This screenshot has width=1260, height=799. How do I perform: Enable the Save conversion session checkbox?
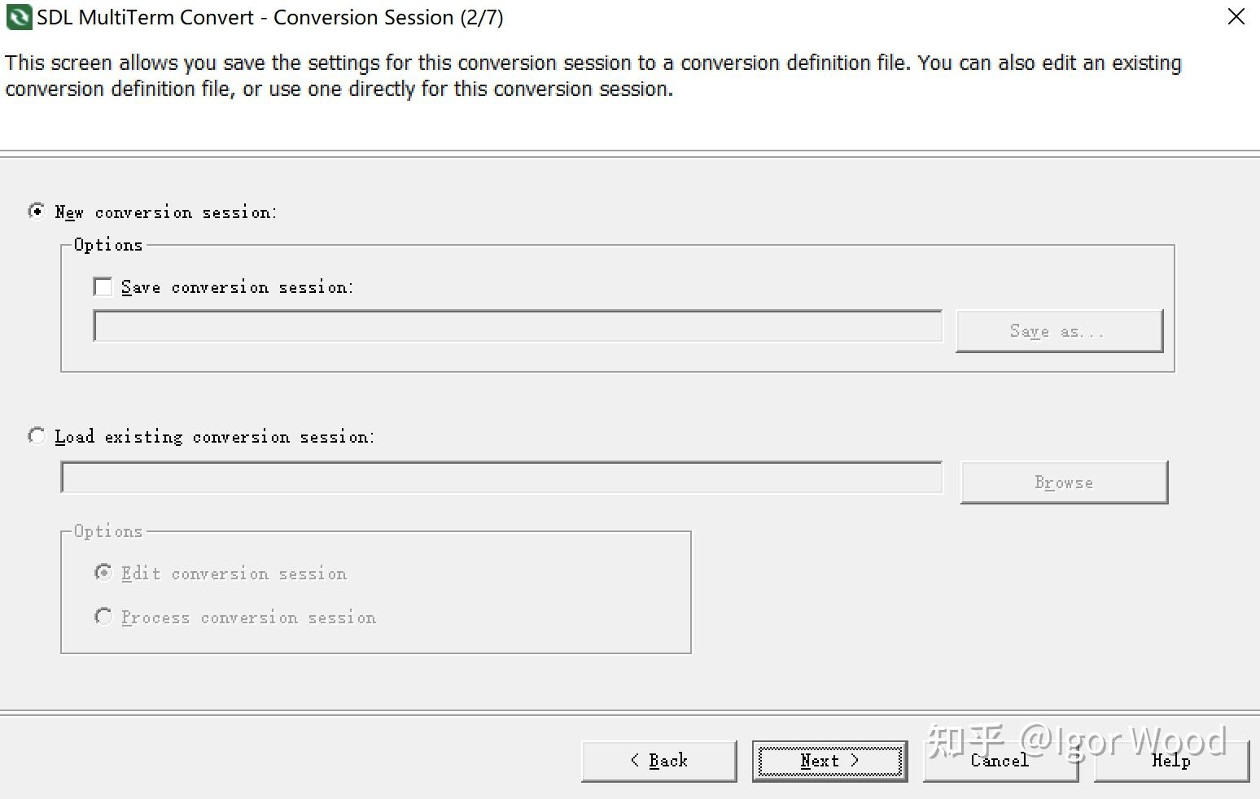coord(103,287)
